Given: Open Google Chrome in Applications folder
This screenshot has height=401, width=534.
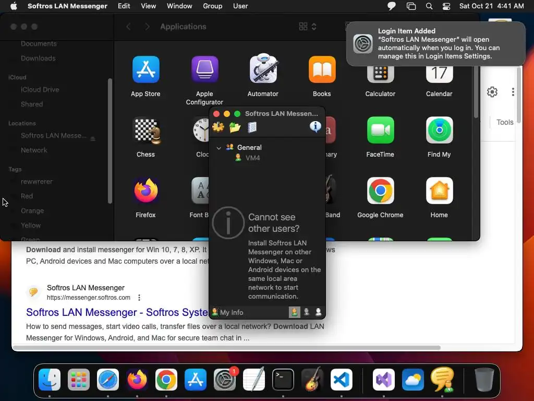Looking at the screenshot, I should click(x=380, y=191).
